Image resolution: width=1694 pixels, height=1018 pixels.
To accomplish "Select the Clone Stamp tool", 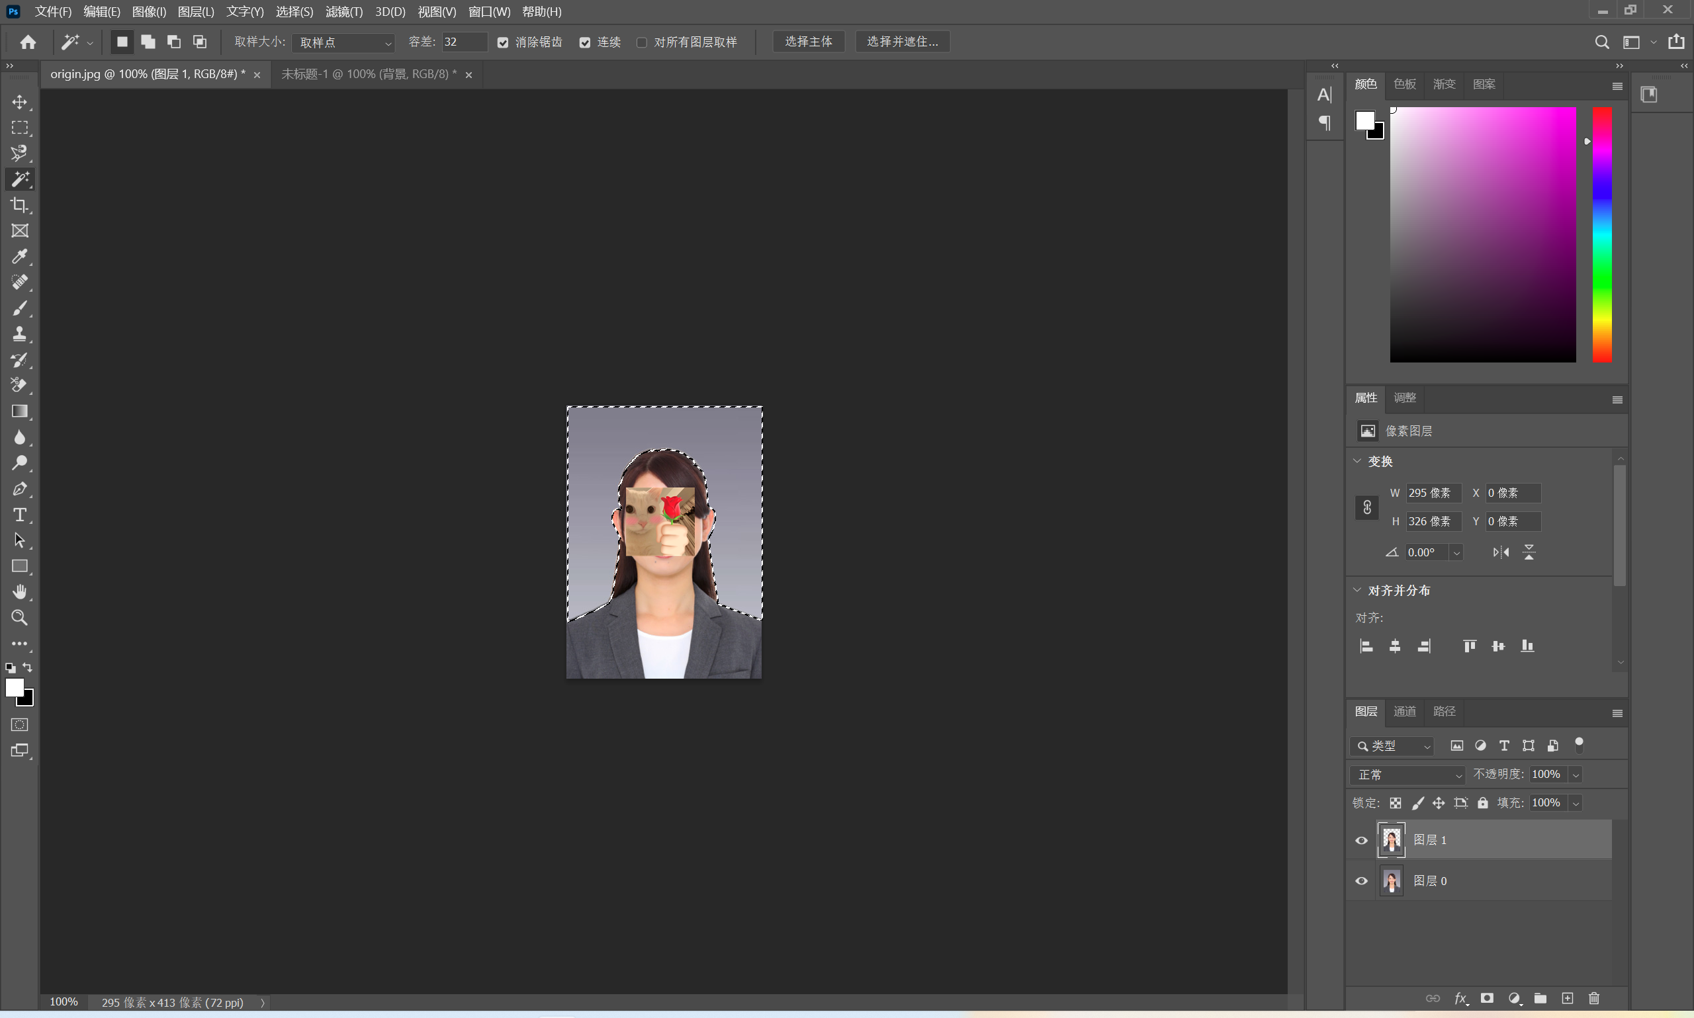I will click(x=19, y=334).
